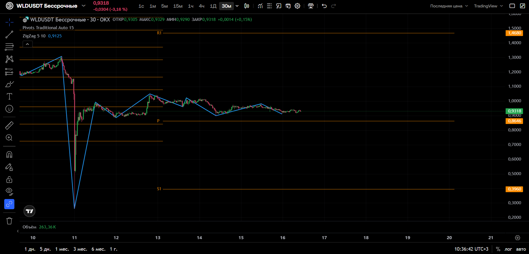Open the emoji sticker tool
The image size is (529, 254).
9,109
